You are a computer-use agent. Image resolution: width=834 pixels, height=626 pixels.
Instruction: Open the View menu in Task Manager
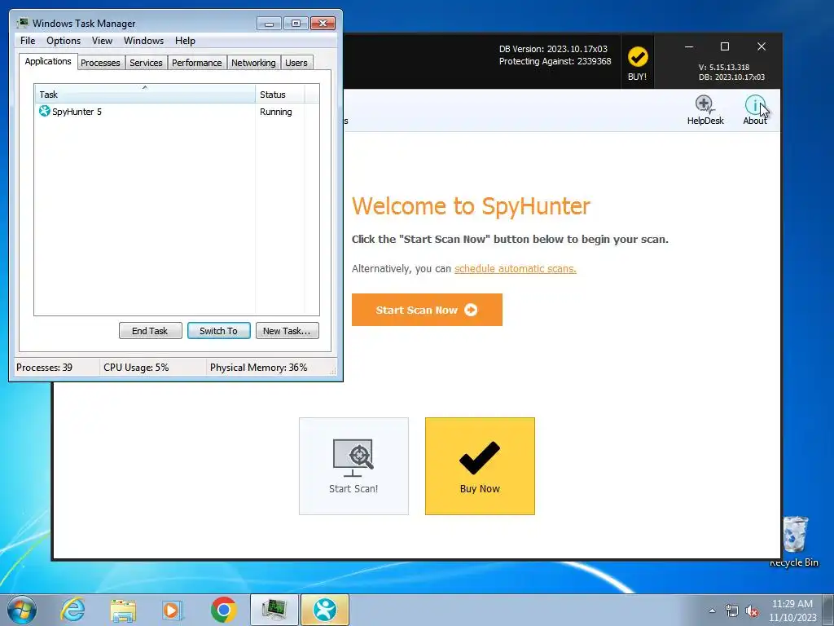pos(102,41)
